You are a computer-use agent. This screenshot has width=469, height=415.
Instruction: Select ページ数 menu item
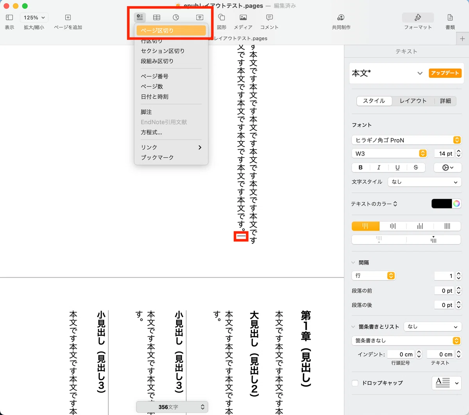pos(171,86)
